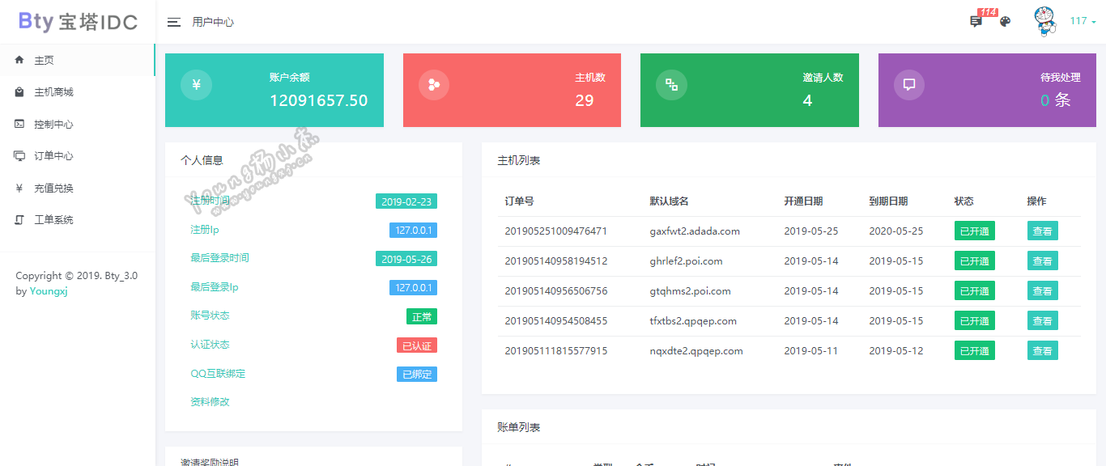Expand the 117 user dropdown

[1083, 22]
